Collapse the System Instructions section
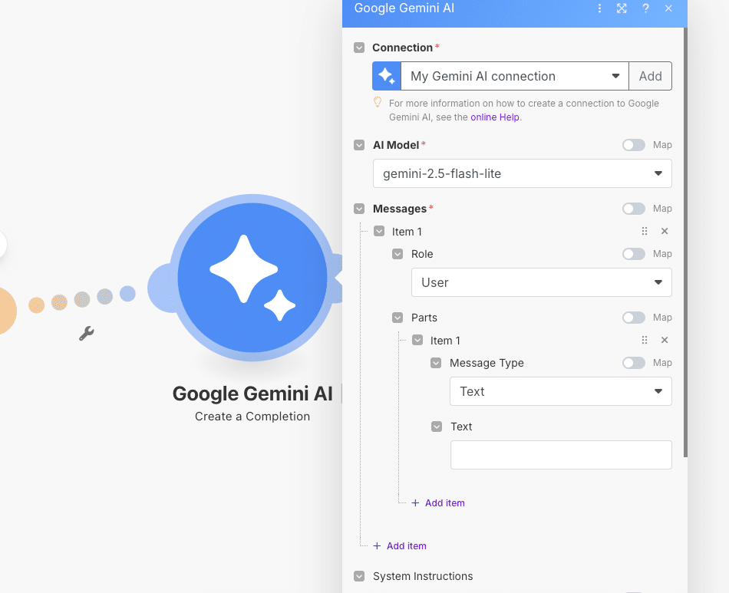 359,576
